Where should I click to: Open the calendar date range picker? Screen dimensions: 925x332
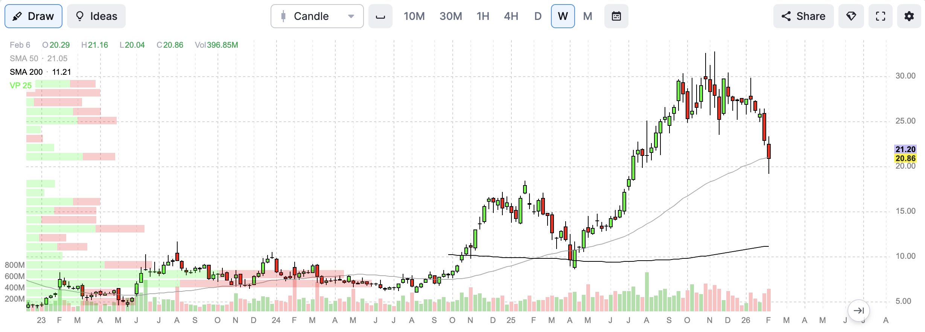tap(616, 16)
